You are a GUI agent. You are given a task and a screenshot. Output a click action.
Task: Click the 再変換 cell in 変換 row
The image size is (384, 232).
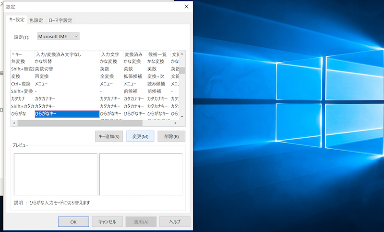pyautogui.click(x=42, y=76)
